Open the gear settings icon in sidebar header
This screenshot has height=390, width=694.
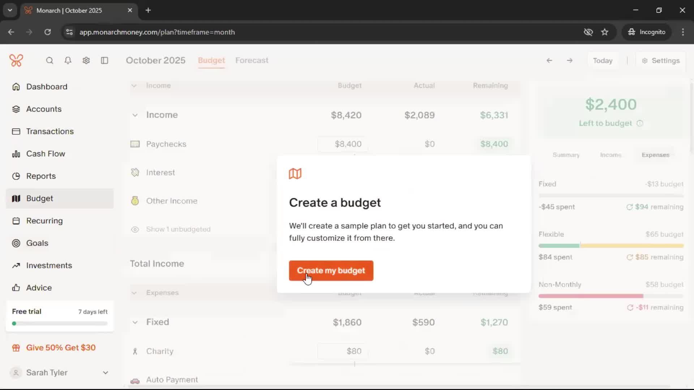(86, 61)
